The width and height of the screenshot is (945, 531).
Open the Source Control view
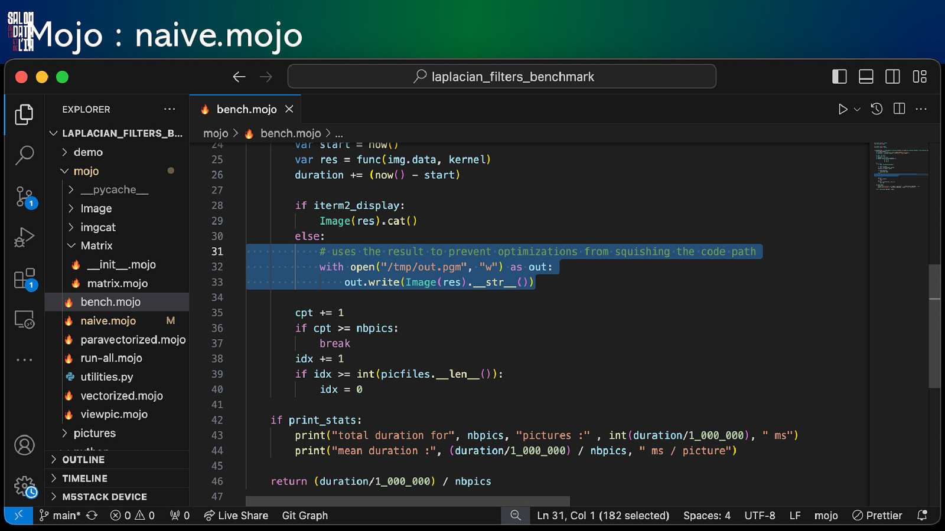click(x=25, y=196)
